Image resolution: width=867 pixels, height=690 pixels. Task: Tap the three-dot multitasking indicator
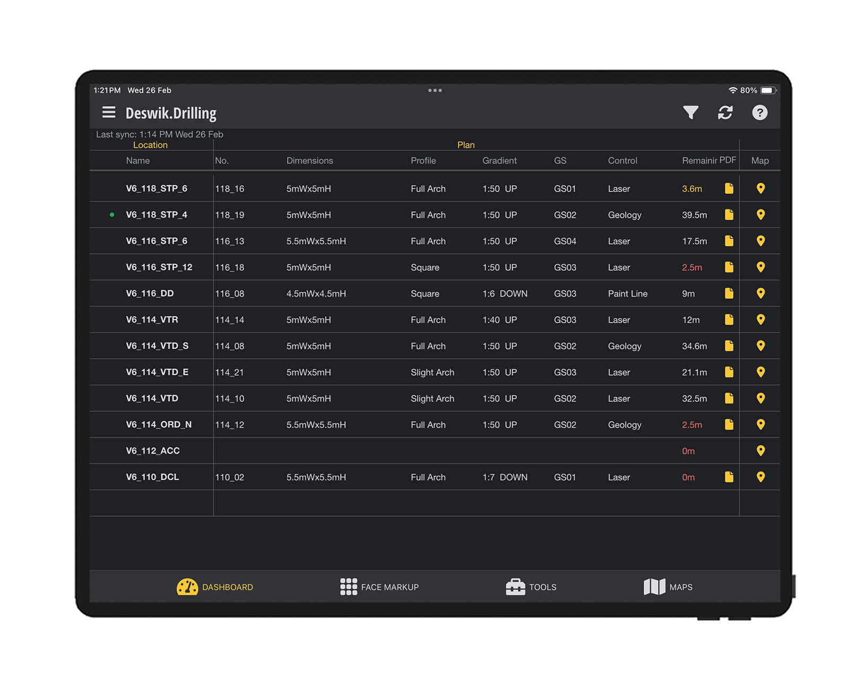(435, 90)
